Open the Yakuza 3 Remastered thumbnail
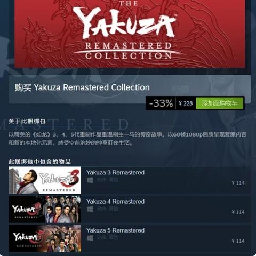 [45, 180]
